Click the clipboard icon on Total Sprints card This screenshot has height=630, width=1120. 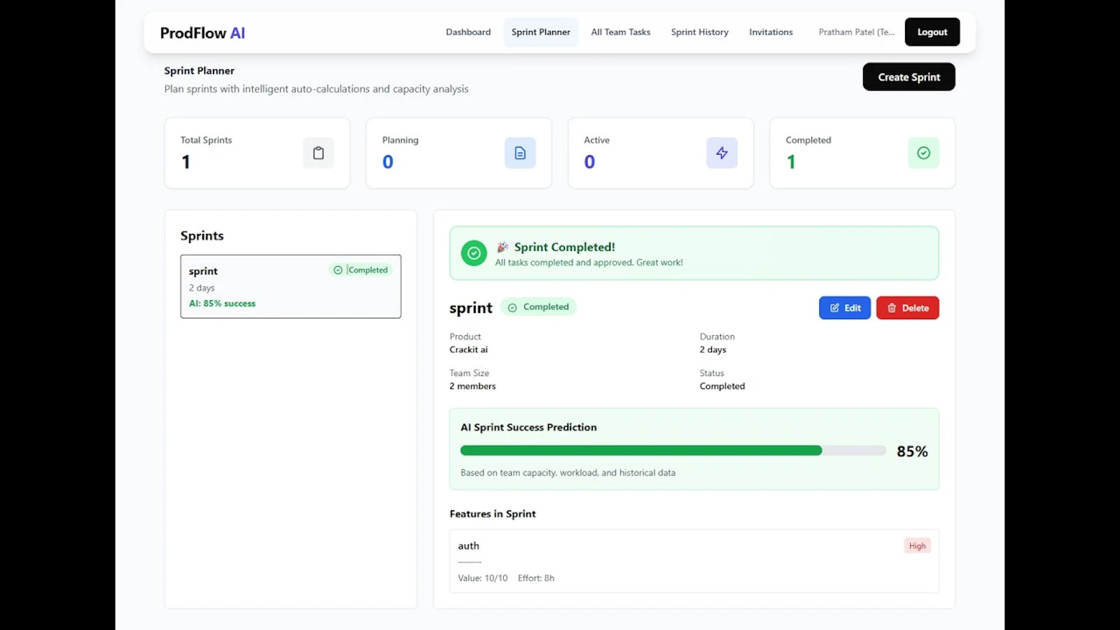[318, 153]
